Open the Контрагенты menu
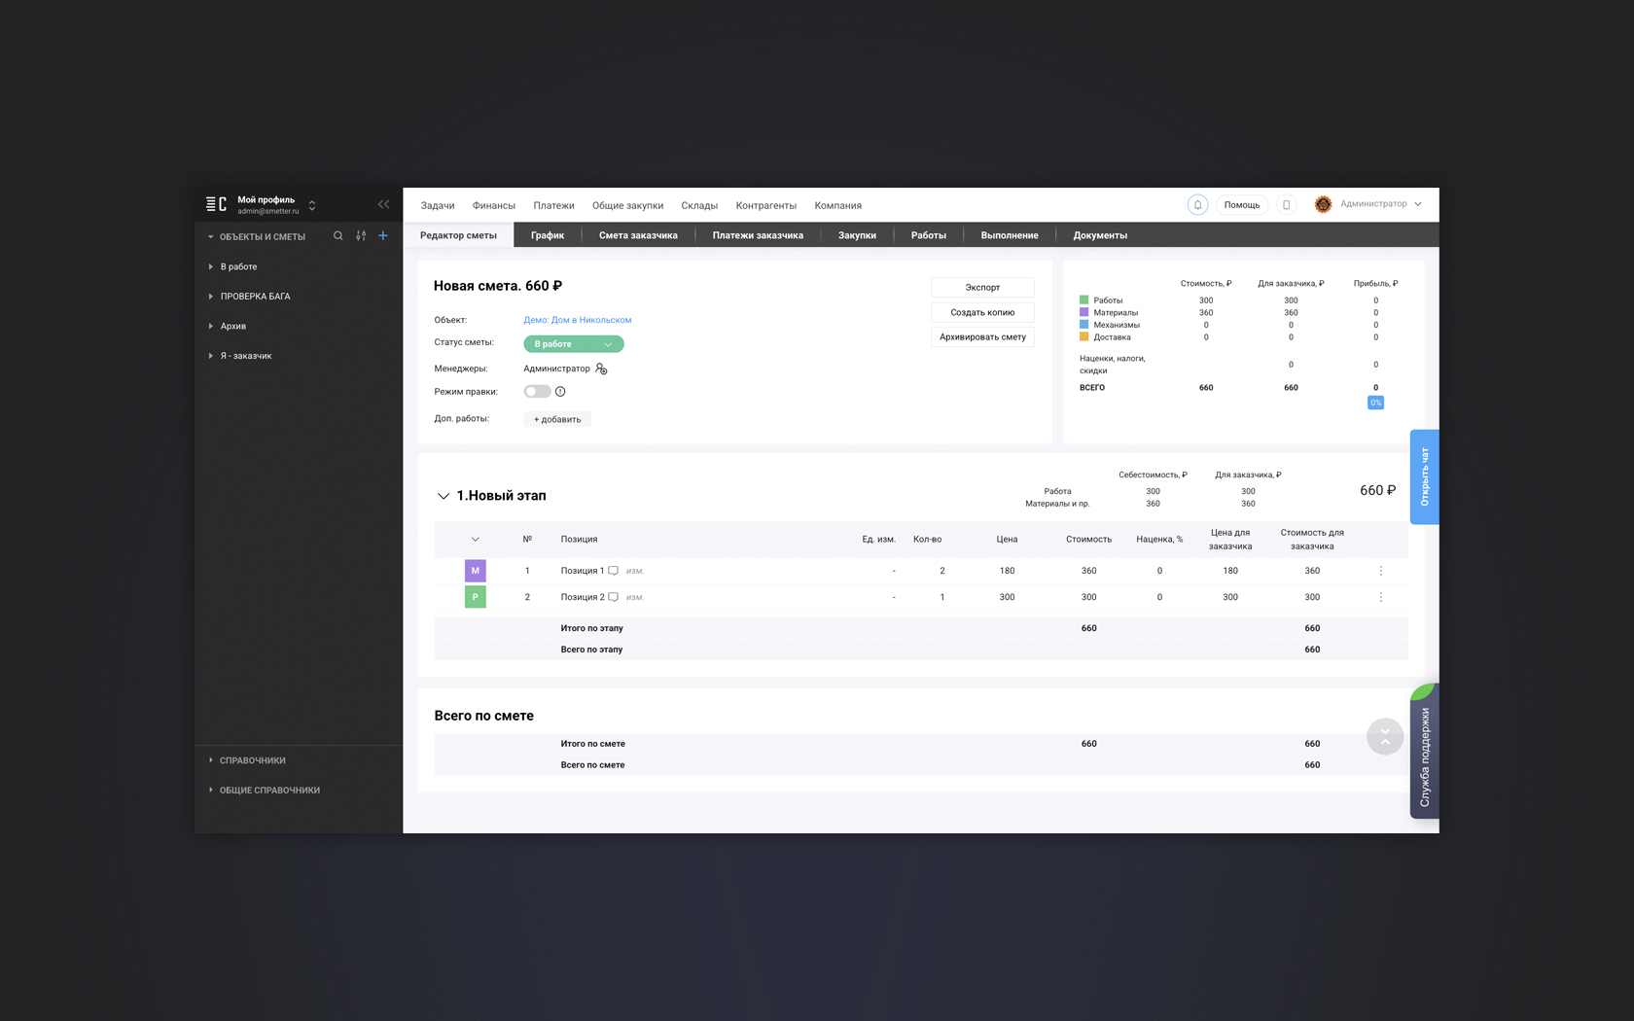 [766, 206]
